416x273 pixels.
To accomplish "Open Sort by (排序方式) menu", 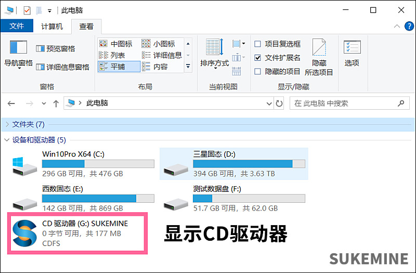I will pos(214,54).
